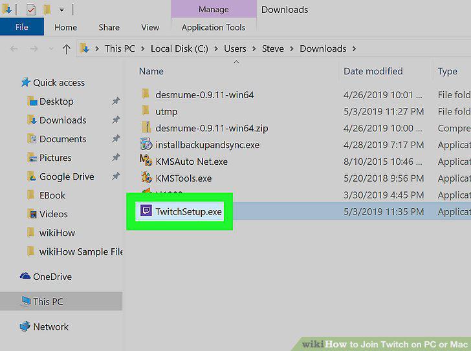Go up one folder level arrow
Screen dimensions: 471x351
(x=67, y=48)
